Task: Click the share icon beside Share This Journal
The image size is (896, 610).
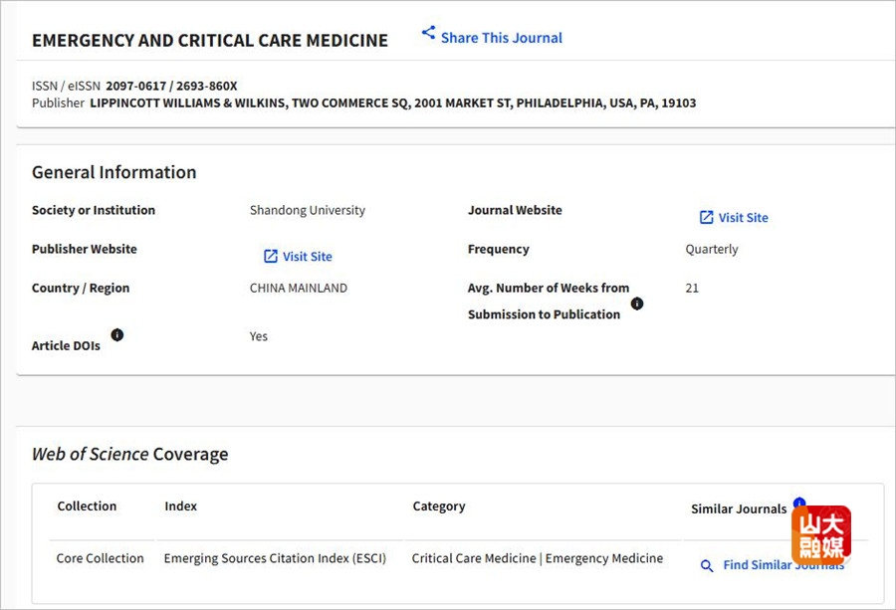Action: point(428,33)
